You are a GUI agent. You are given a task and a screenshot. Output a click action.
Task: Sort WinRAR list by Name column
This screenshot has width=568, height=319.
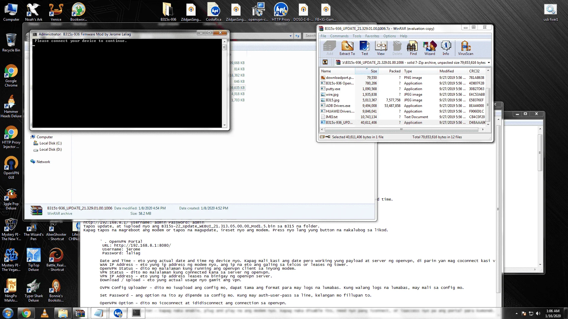click(337, 71)
